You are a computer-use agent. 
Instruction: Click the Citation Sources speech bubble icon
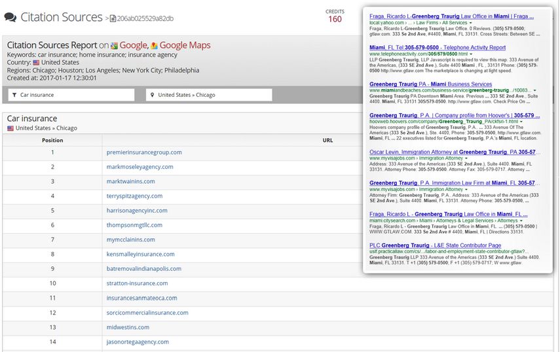point(10,17)
